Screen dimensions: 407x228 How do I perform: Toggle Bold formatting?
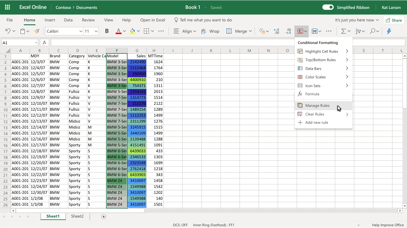click(107, 31)
